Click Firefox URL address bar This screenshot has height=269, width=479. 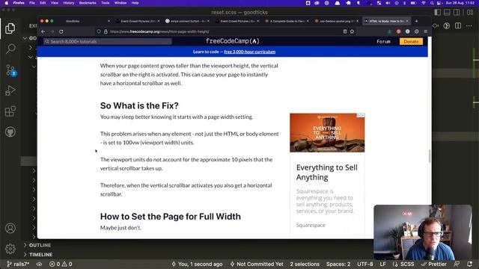(x=225, y=31)
